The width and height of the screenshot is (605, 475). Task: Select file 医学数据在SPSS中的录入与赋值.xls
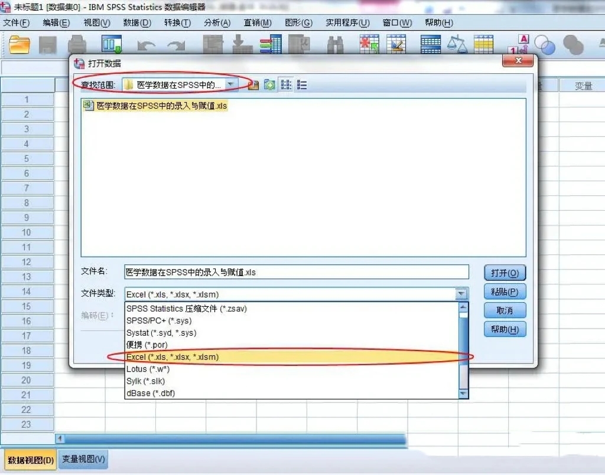(155, 106)
